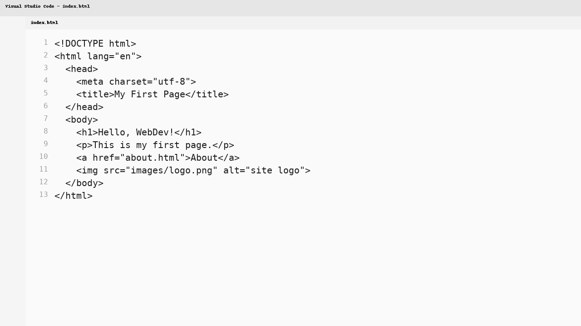Place cursor in the DOCTYPE declaration
Viewport: 581px width, 326px height.
(x=95, y=43)
